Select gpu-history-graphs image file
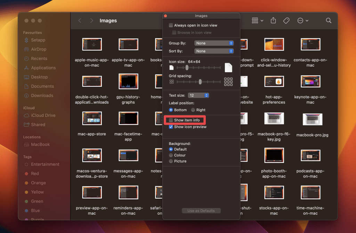Image resolution: width=356 pixels, height=233 pixels. [128, 81]
